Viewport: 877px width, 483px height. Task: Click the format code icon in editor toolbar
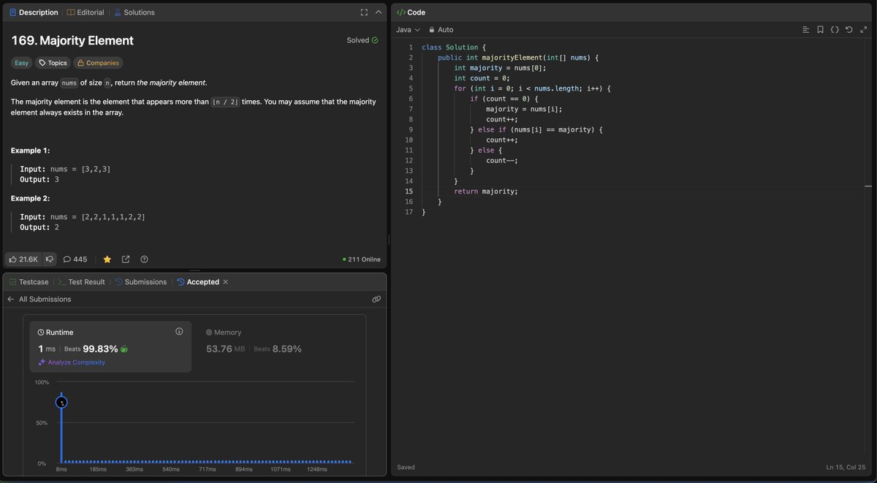pyautogui.click(x=805, y=30)
